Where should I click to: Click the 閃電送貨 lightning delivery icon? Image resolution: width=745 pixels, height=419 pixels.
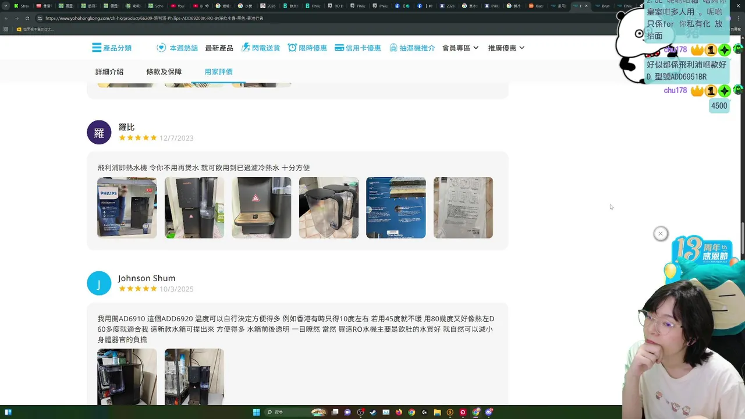246,48
